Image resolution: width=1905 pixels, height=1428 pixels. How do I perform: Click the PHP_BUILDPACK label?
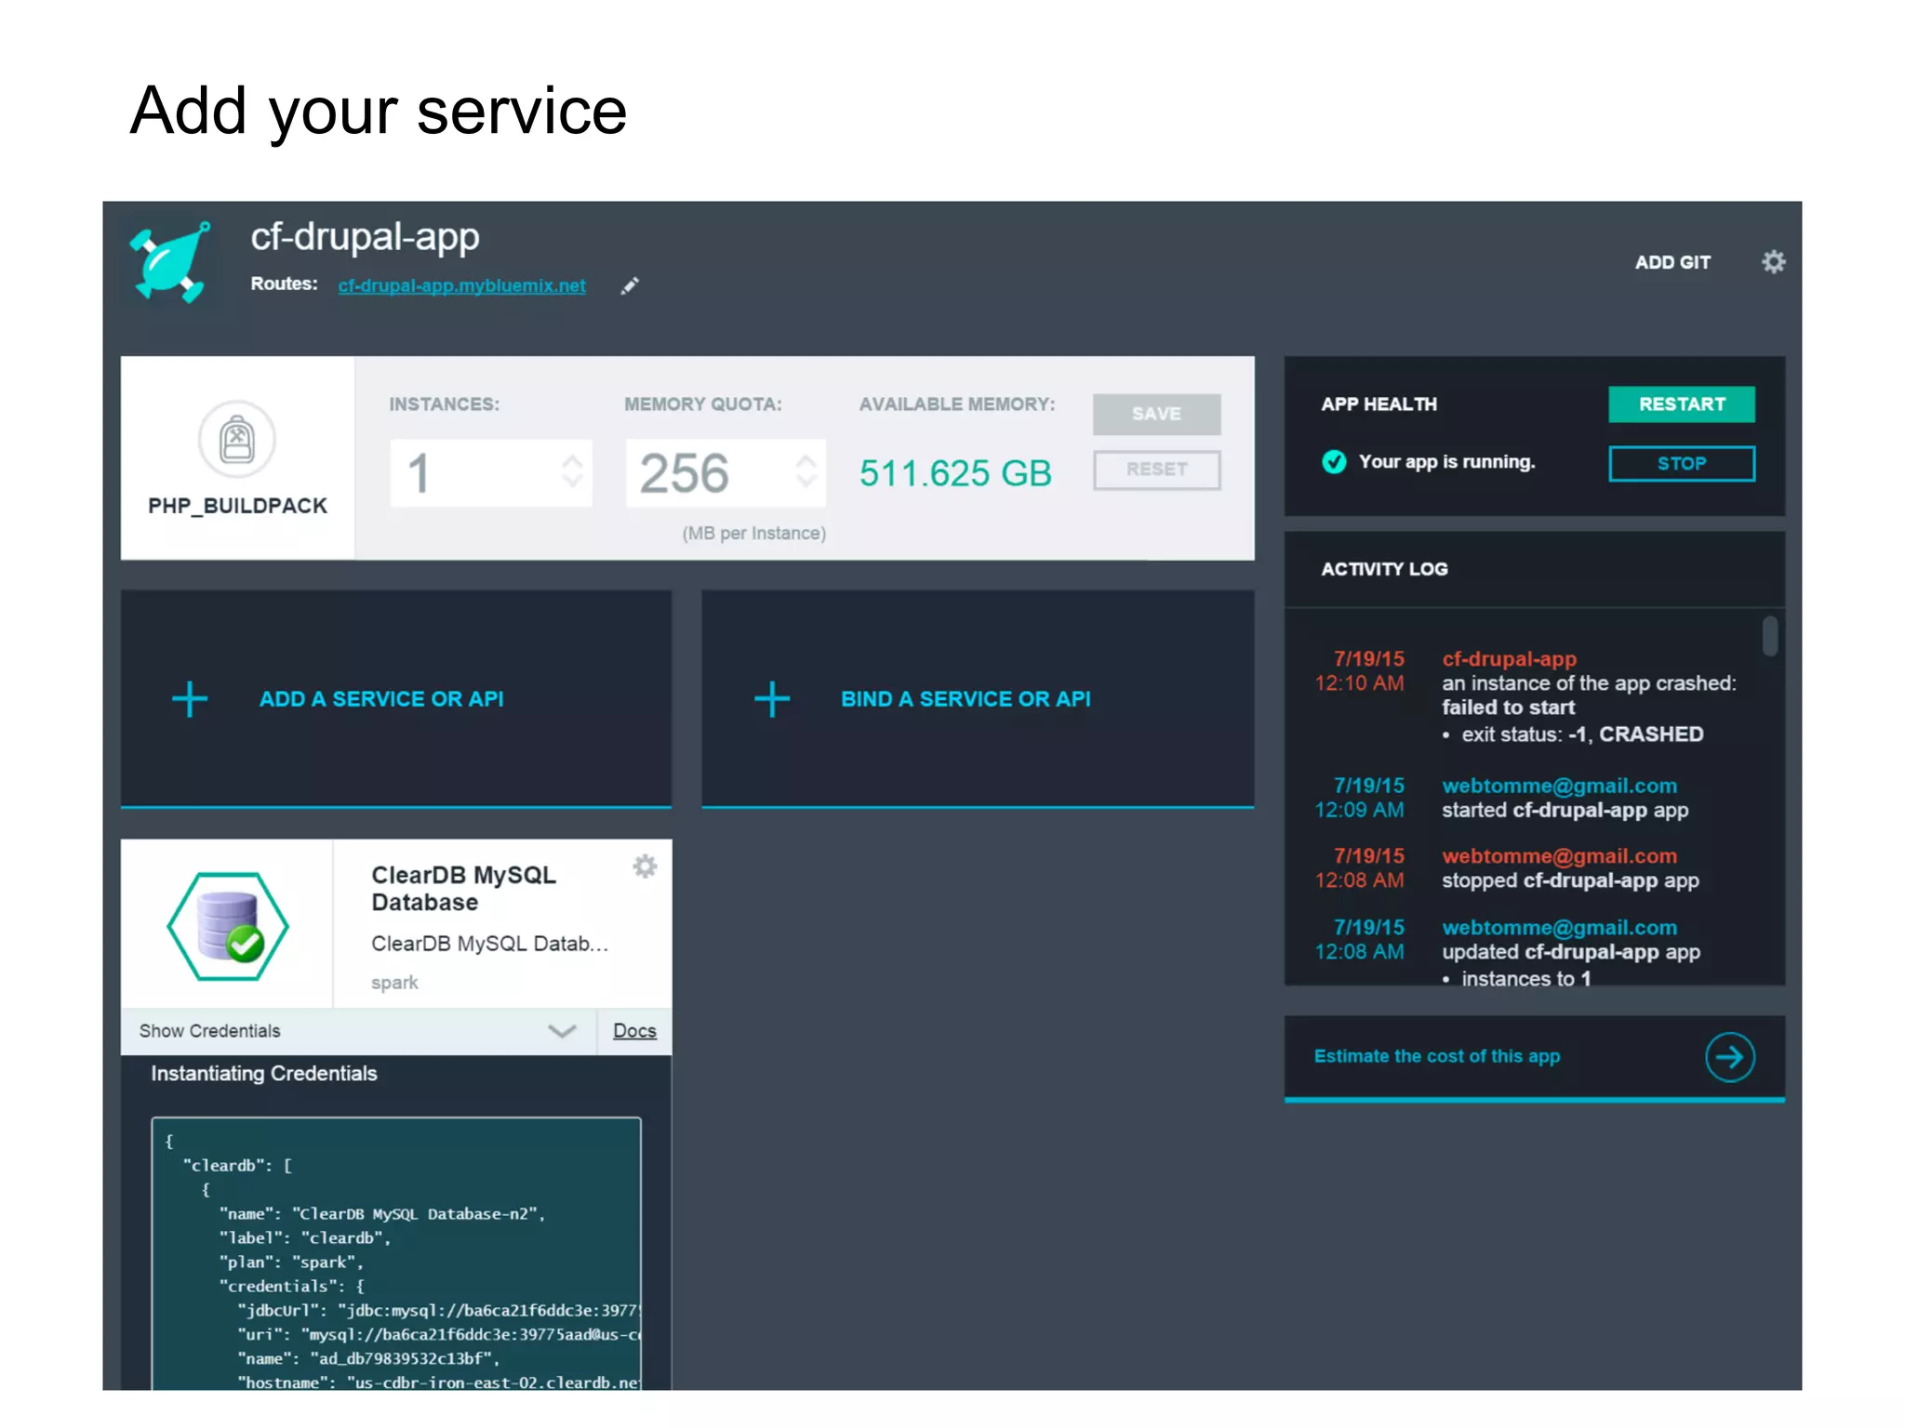pos(237,506)
